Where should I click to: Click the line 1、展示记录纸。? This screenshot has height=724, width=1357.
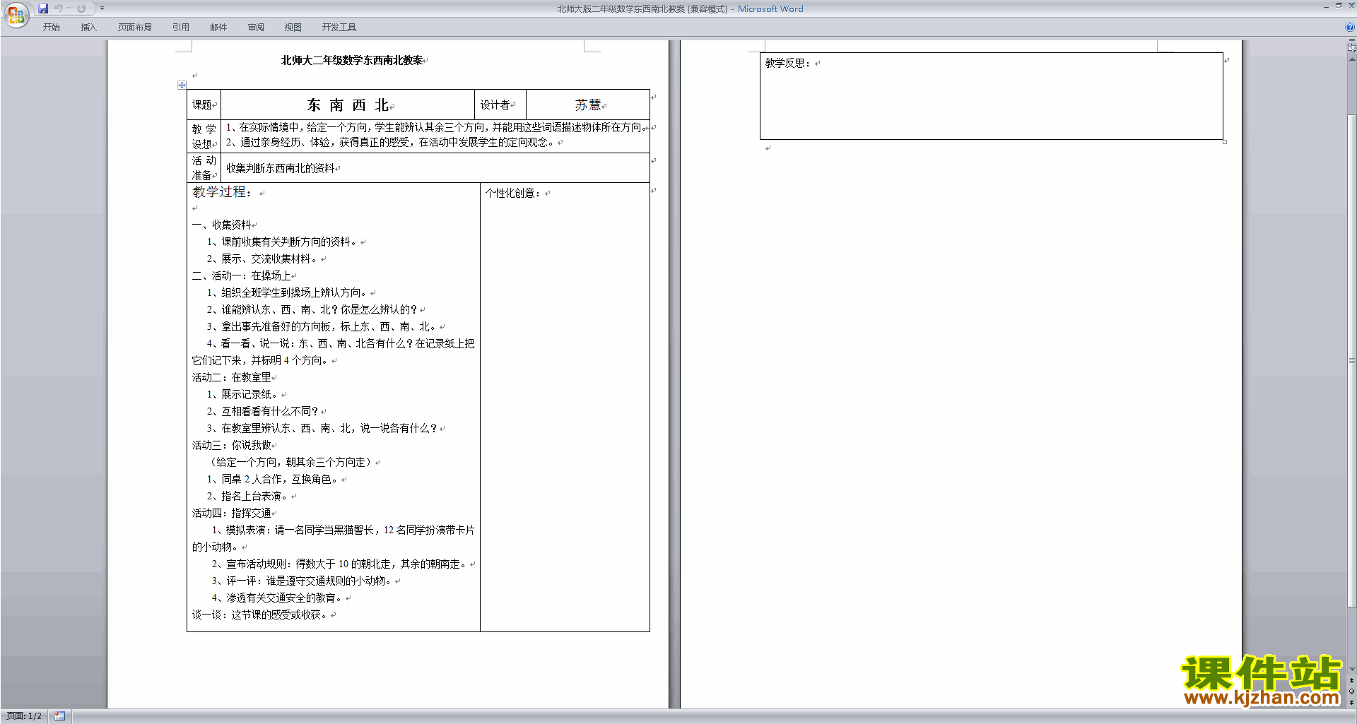pos(244,394)
